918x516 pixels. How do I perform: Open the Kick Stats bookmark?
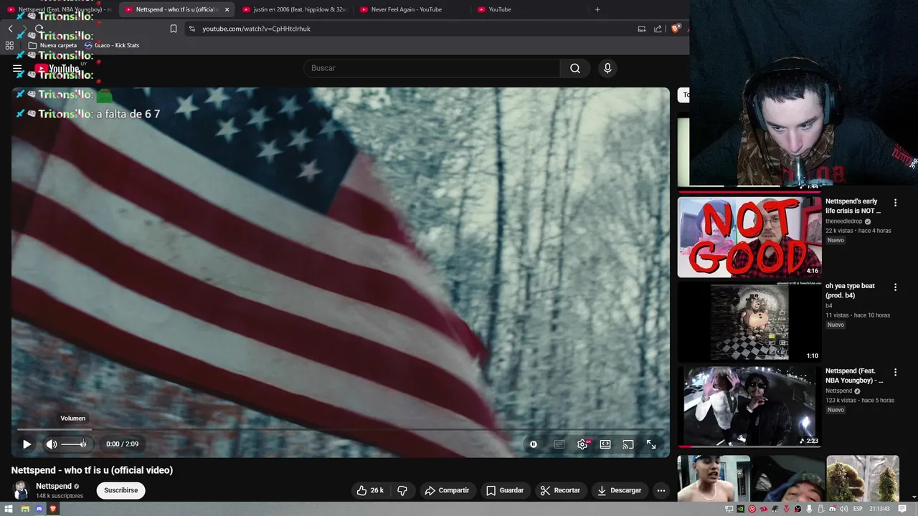[112, 45]
